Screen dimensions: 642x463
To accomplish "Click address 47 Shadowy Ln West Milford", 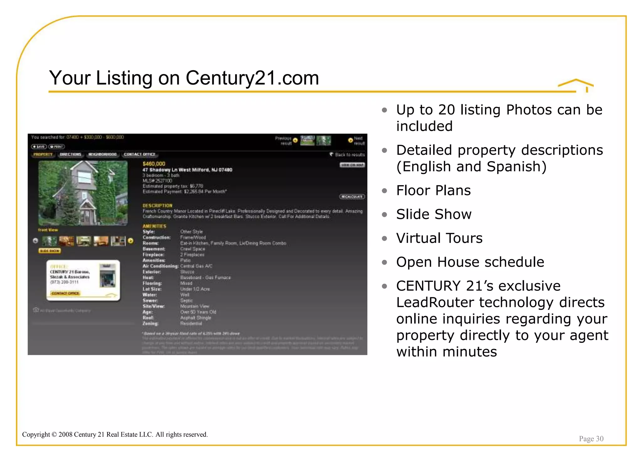I will pyautogui.click(x=187, y=170).
